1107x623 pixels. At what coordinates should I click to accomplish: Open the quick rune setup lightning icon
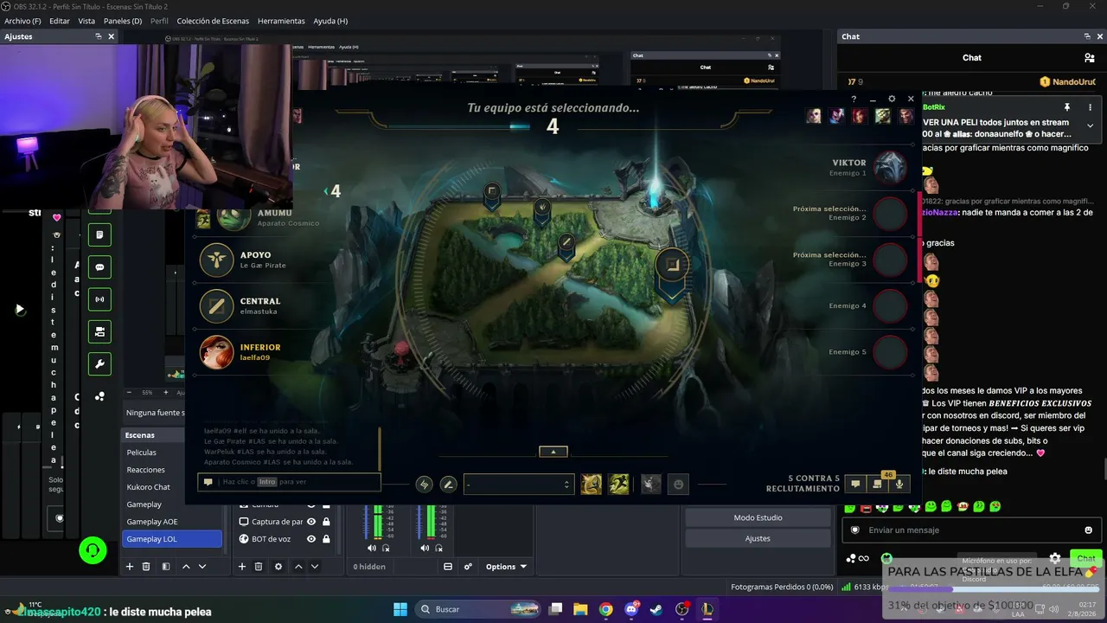(x=424, y=485)
